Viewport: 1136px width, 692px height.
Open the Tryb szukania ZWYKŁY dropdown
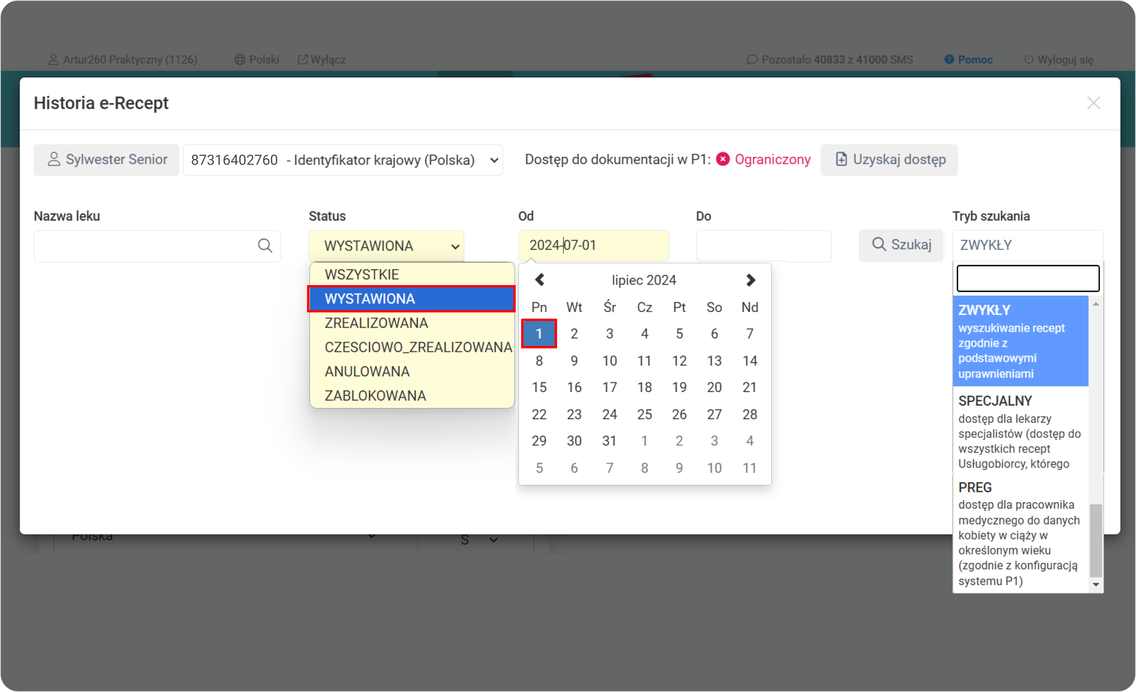1027,245
